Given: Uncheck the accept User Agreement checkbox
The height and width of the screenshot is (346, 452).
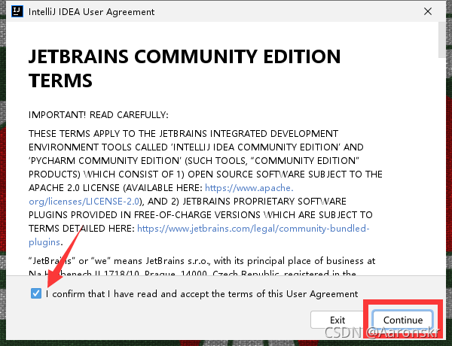Looking at the screenshot, I should [36, 293].
